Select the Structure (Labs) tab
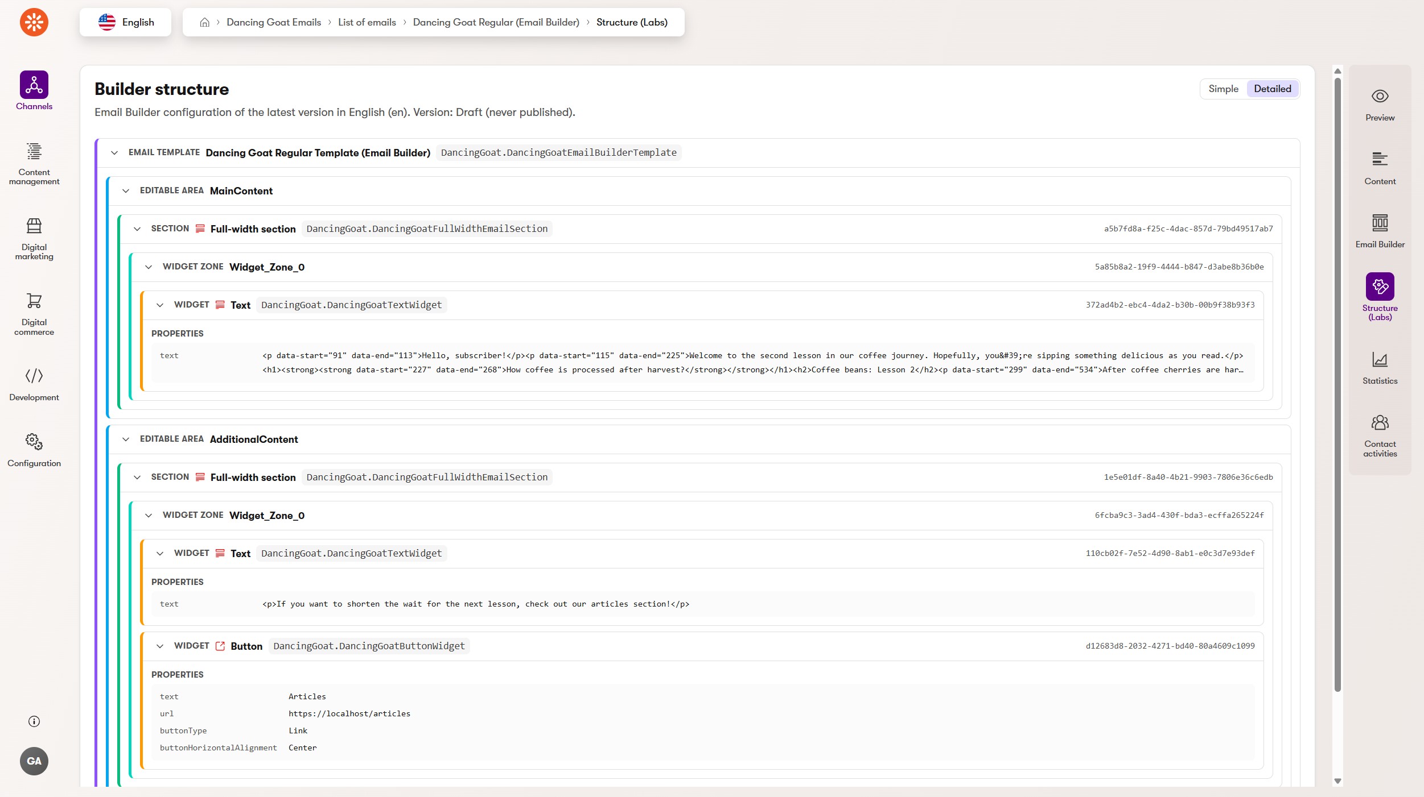This screenshot has width=1424, height=797. [1380, 297]
